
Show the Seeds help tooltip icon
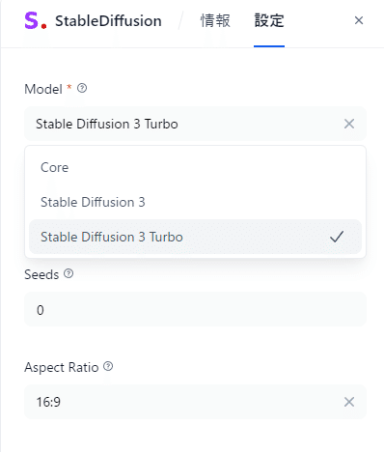click(x=69, y=273)
